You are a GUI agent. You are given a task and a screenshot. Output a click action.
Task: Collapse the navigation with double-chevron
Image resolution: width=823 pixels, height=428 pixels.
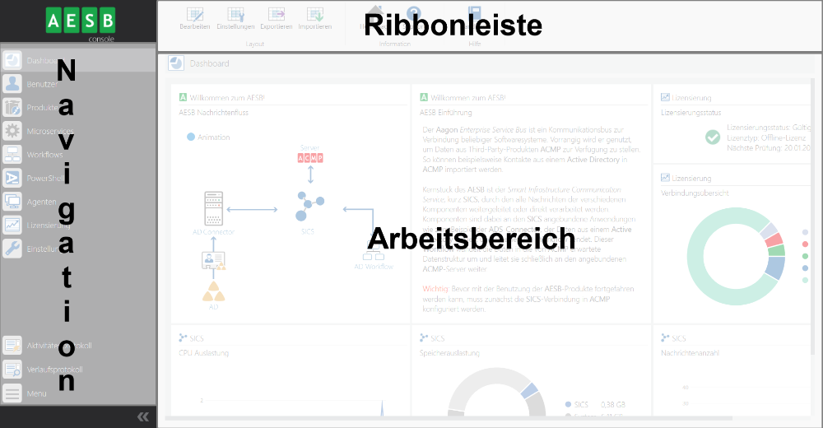(143, 416)
